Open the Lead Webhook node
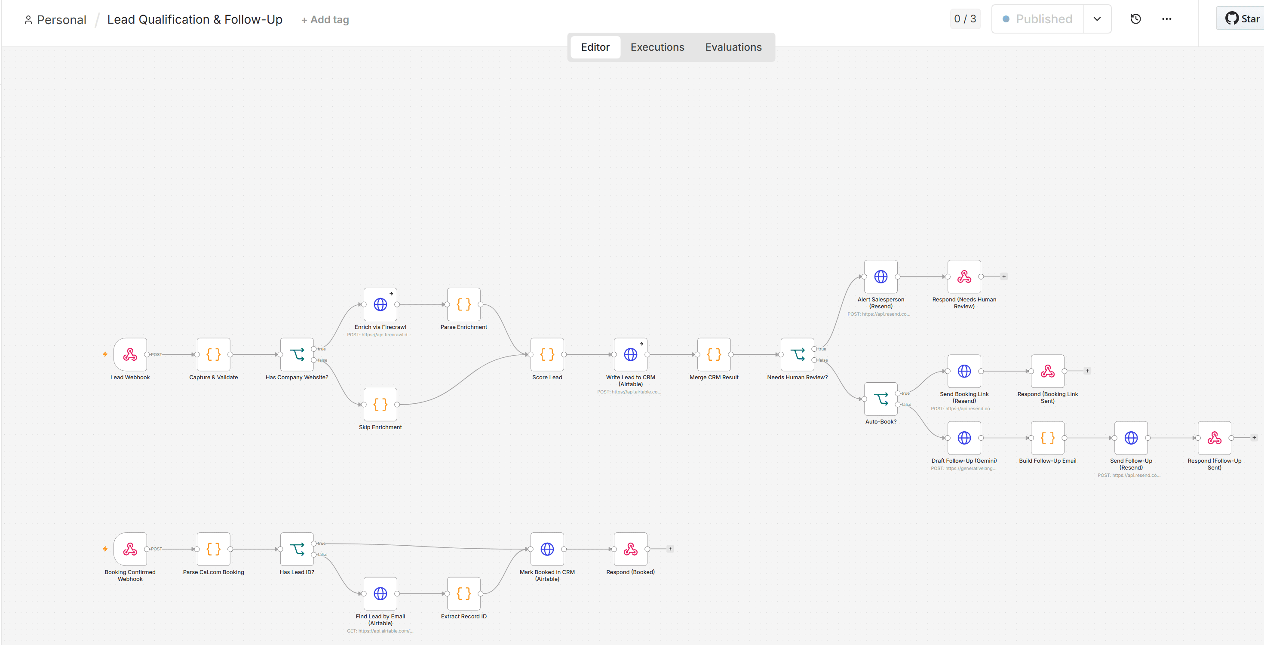The image size is (1264, 645). (x=130, y=354)
